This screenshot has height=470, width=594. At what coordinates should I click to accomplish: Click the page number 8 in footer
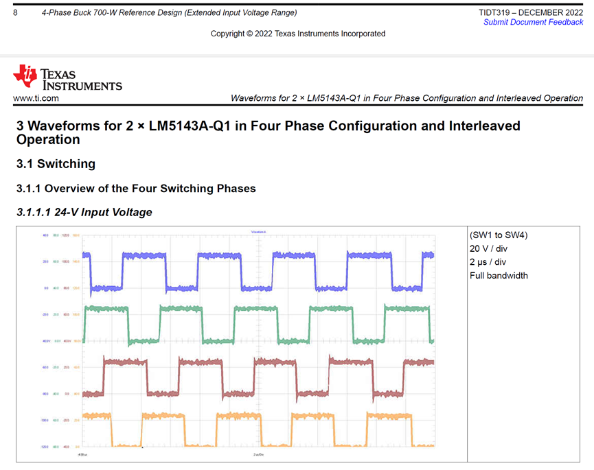pyautogui.click(x=15, y=12)
